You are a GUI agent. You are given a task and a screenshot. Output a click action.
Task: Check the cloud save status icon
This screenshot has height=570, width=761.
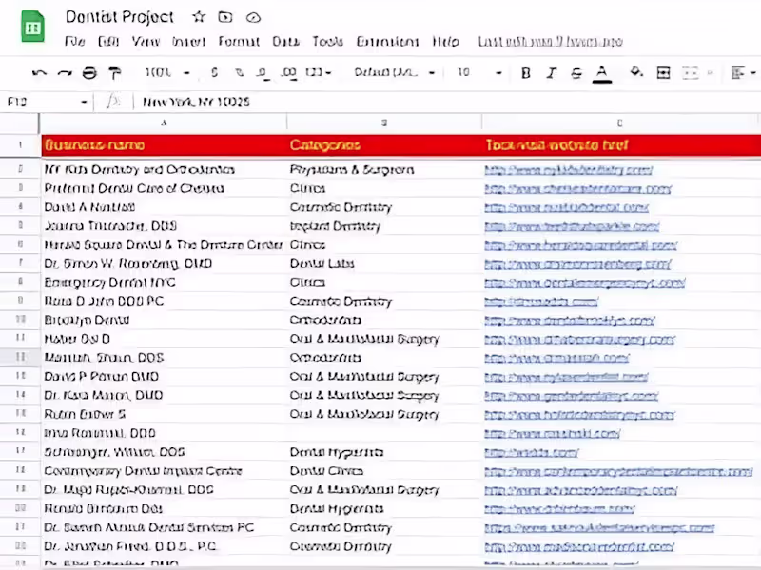click(x=253, y=18)
